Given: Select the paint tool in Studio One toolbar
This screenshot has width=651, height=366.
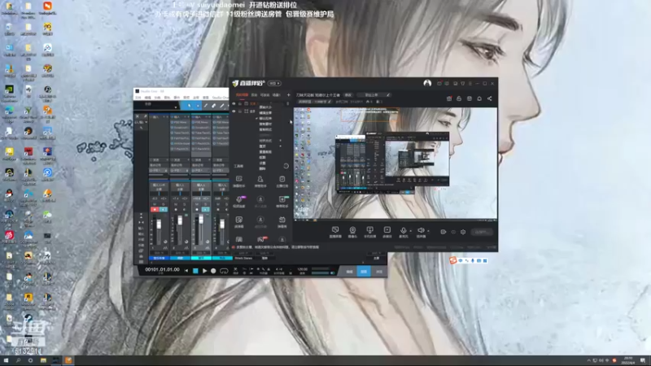Looking at the screenshot, I should (x=221, y=106).
